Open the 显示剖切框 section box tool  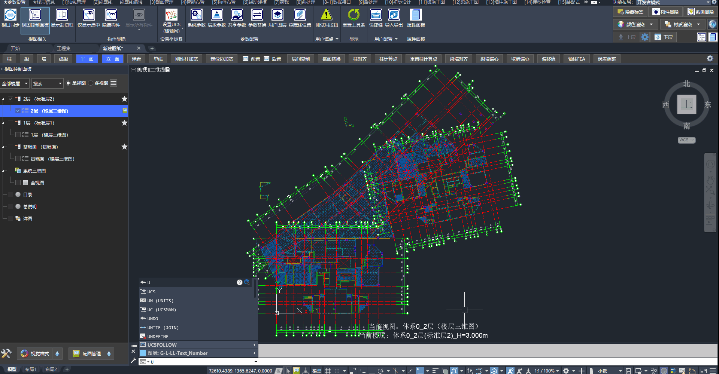(62, 15)
